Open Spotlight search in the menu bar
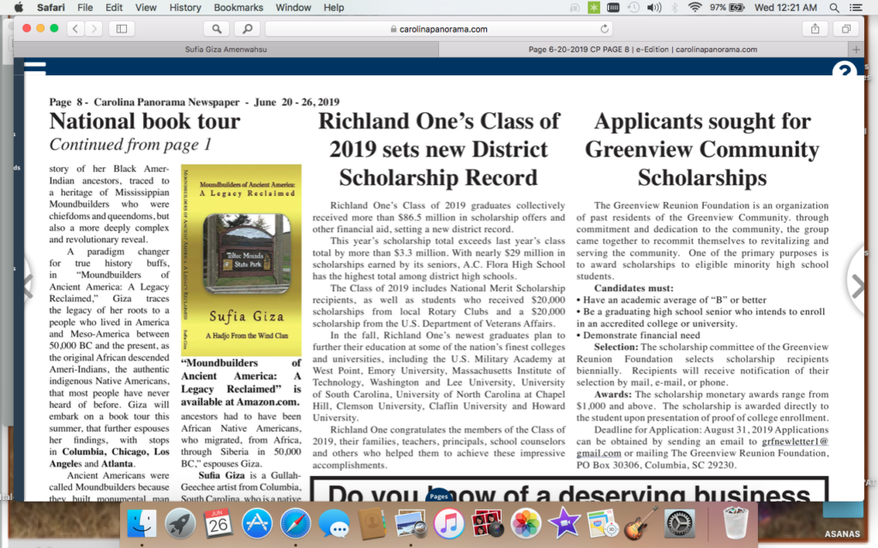 click(x=833, y=8)
